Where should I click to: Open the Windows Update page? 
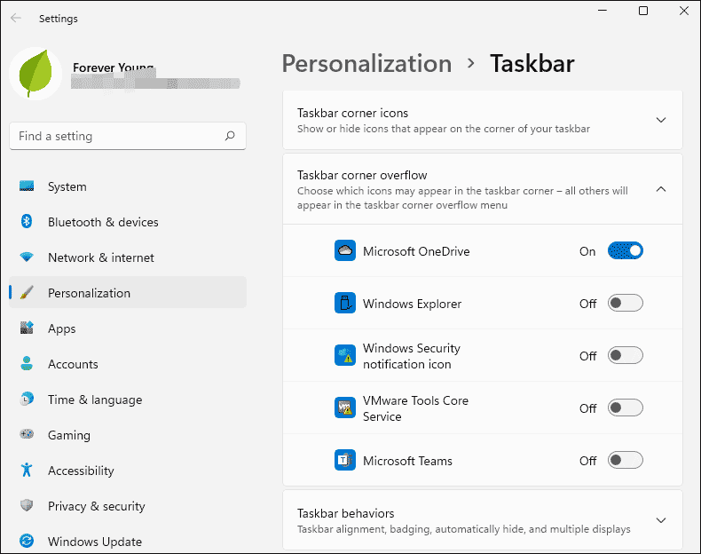click(x=128, y=541)
